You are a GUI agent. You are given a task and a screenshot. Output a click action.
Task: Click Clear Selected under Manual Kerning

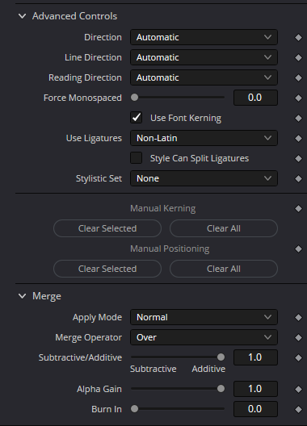tap(107, 228)
